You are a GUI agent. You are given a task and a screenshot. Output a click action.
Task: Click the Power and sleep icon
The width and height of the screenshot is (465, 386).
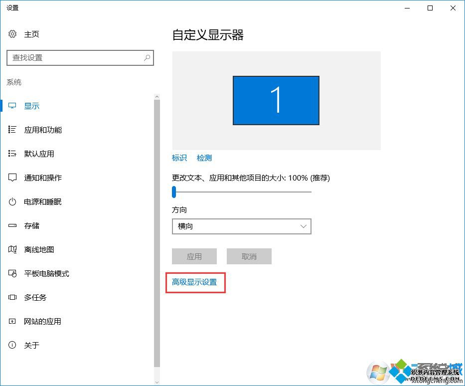12,202
